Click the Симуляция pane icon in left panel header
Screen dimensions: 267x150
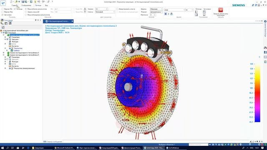click(x=2, y=20)
